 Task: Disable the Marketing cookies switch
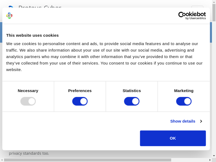[184, 101]
